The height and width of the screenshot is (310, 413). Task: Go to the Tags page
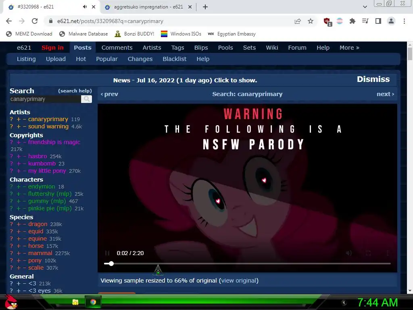(177, 48)
